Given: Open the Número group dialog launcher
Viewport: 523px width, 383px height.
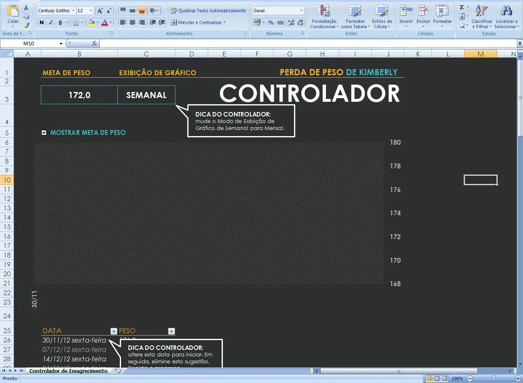Looking at the screenshot, I should (x=302, y=34).
